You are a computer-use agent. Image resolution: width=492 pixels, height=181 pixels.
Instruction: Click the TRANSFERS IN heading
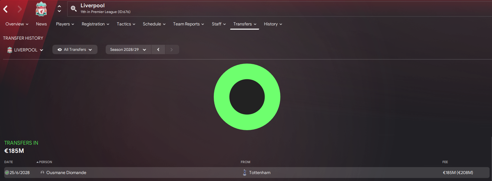coord(21,143)
